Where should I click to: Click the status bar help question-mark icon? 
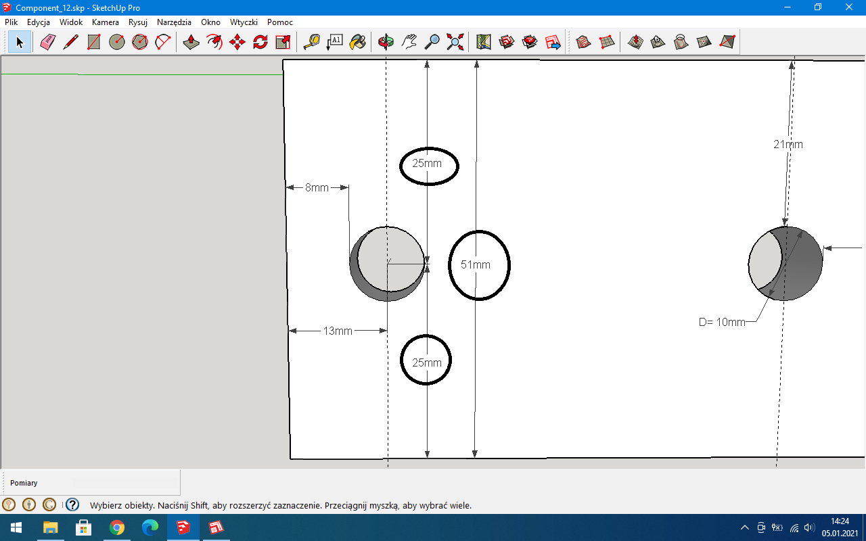tap(72, 504)
